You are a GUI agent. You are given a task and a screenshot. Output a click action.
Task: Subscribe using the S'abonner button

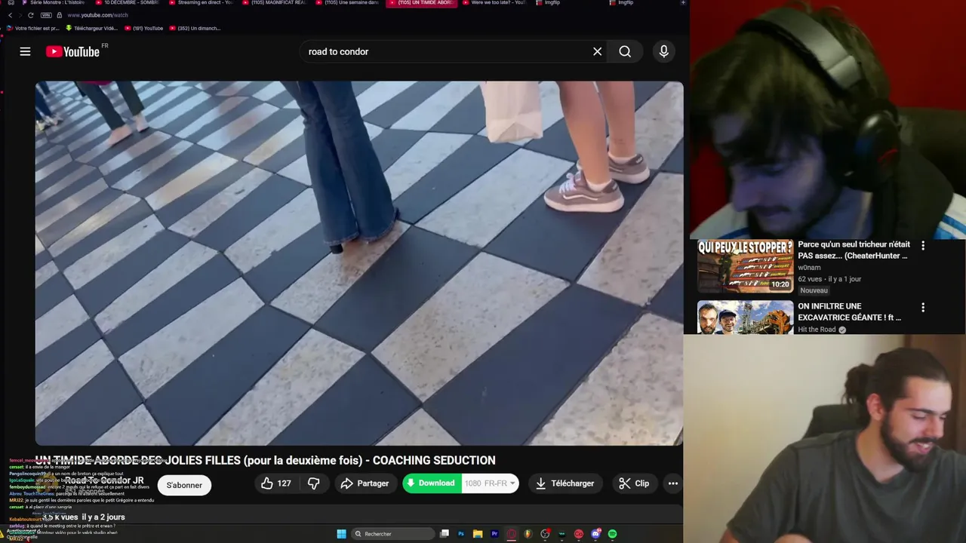[x=184, y=485]
